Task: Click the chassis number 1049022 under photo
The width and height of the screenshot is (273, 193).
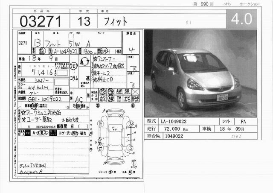Action: 174,136
